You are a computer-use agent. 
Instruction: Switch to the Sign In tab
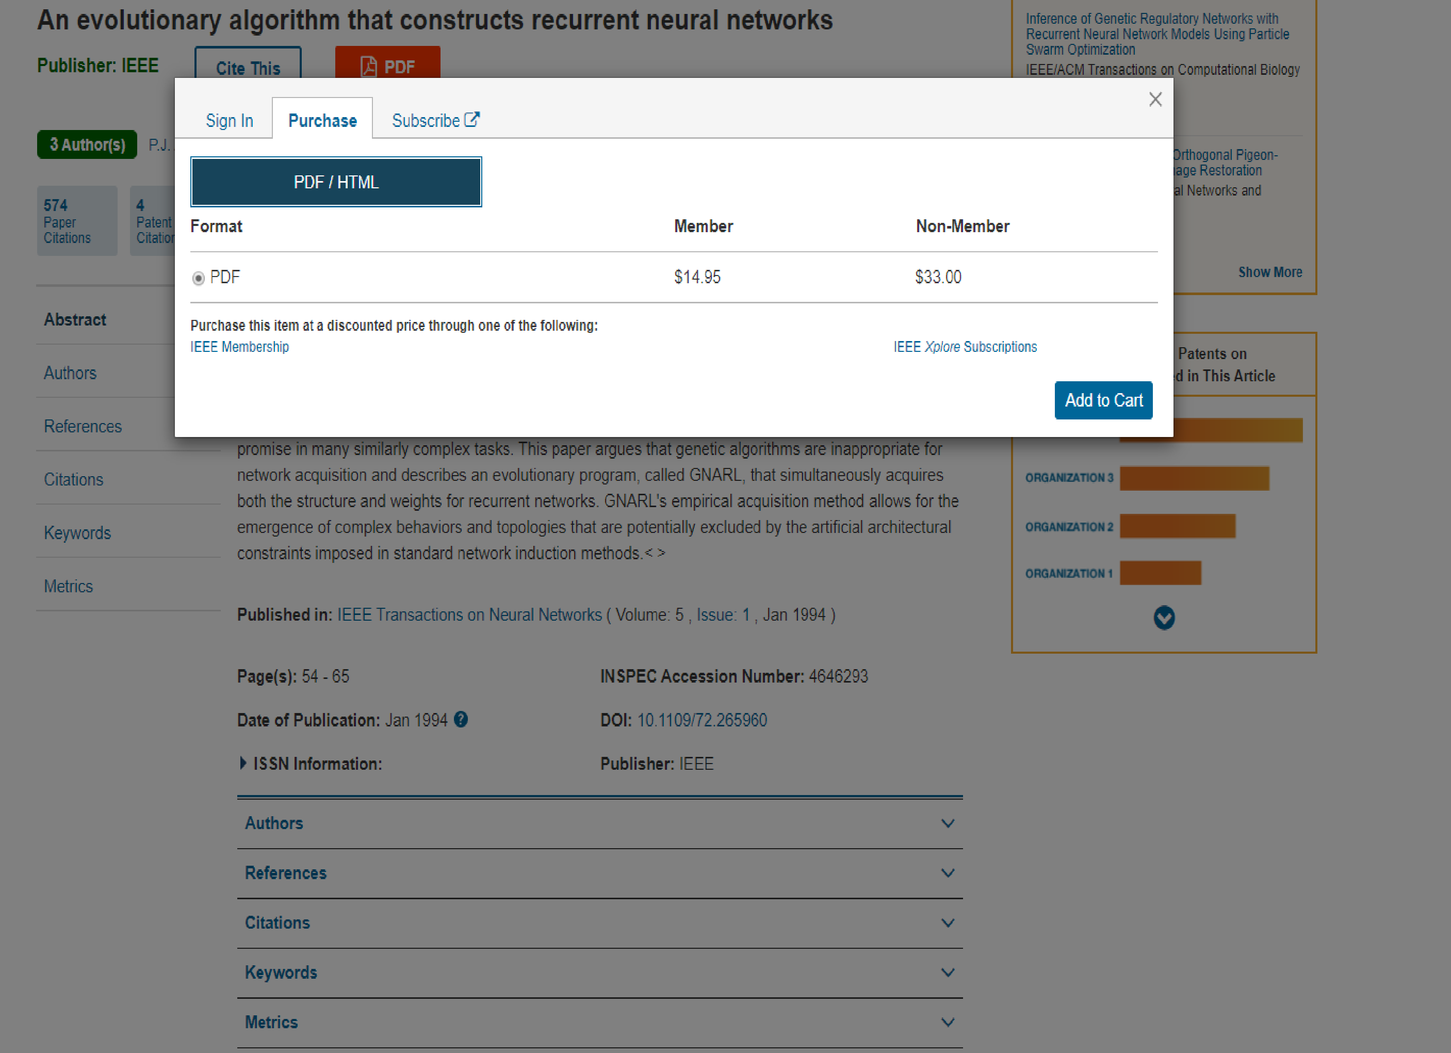(229, 121)
